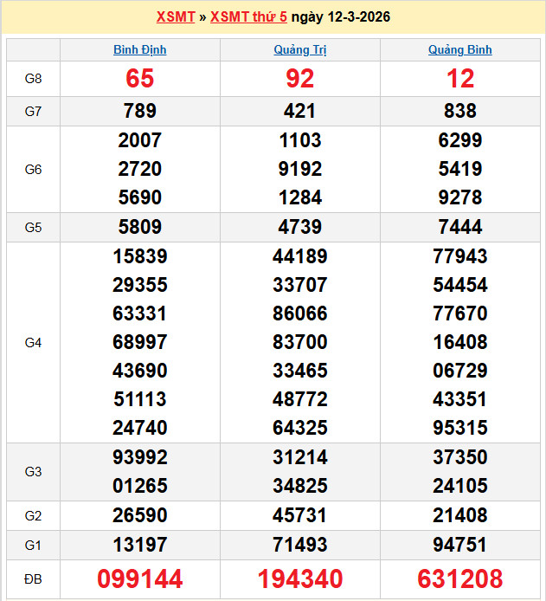Click the special prize number 631208
This screenshot has width=546, height=601.
pyautogui.click(x=460, y=578)
